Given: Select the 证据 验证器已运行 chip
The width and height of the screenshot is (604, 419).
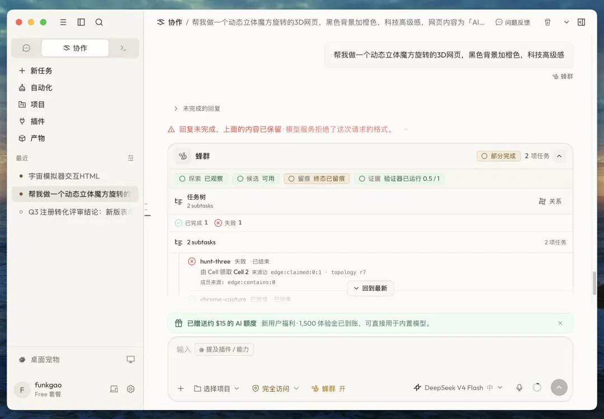Looking at the screenshot, I should coord(399,179).
